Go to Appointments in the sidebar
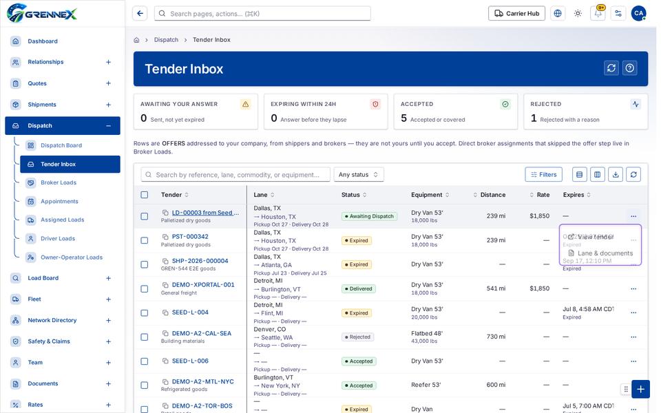661x413 pixels. click(x=59, y=202)
